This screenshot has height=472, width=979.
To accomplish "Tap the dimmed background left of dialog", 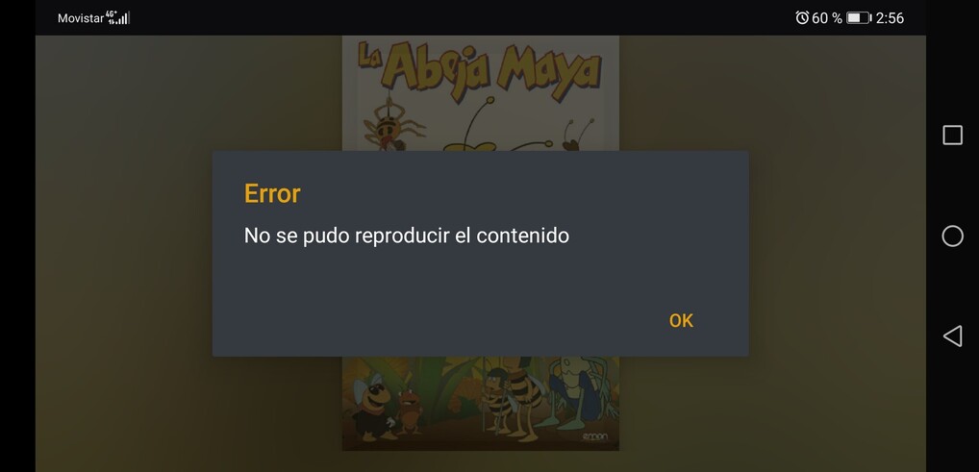I will pyautogui.click(x=125, y=250).
